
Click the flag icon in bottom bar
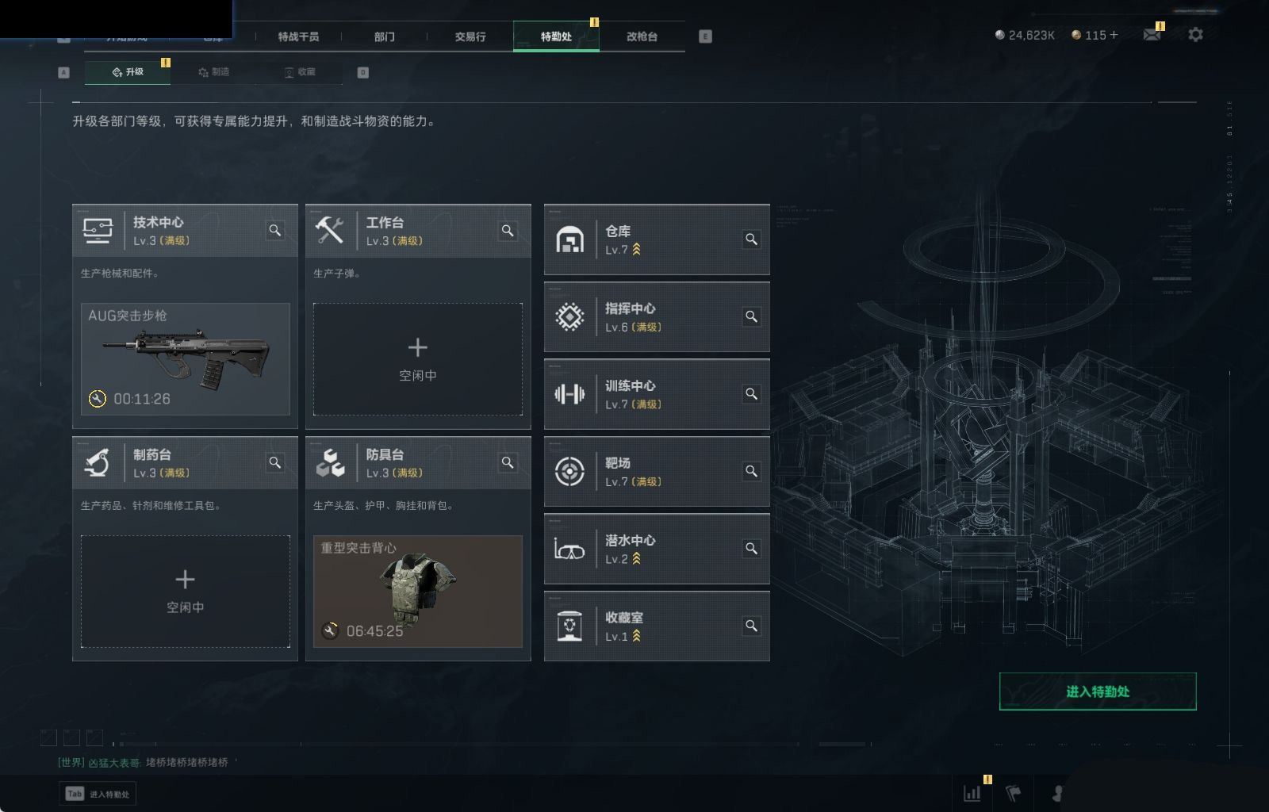pyautogui.click(x=1014, y=793)
